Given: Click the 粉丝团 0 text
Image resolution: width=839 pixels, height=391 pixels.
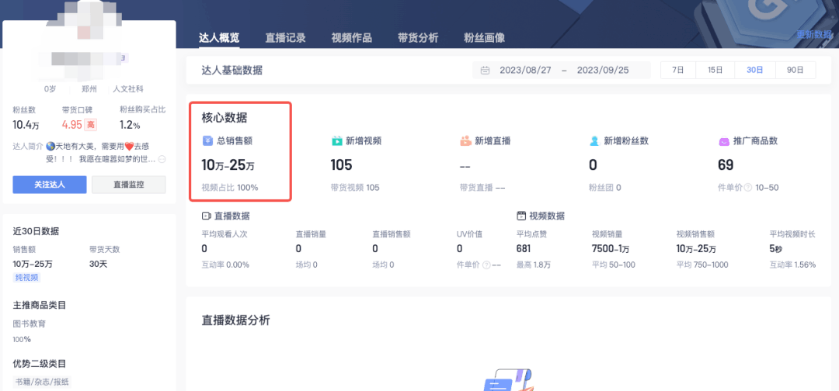Looking at the screenshot, I should [604, 188].
